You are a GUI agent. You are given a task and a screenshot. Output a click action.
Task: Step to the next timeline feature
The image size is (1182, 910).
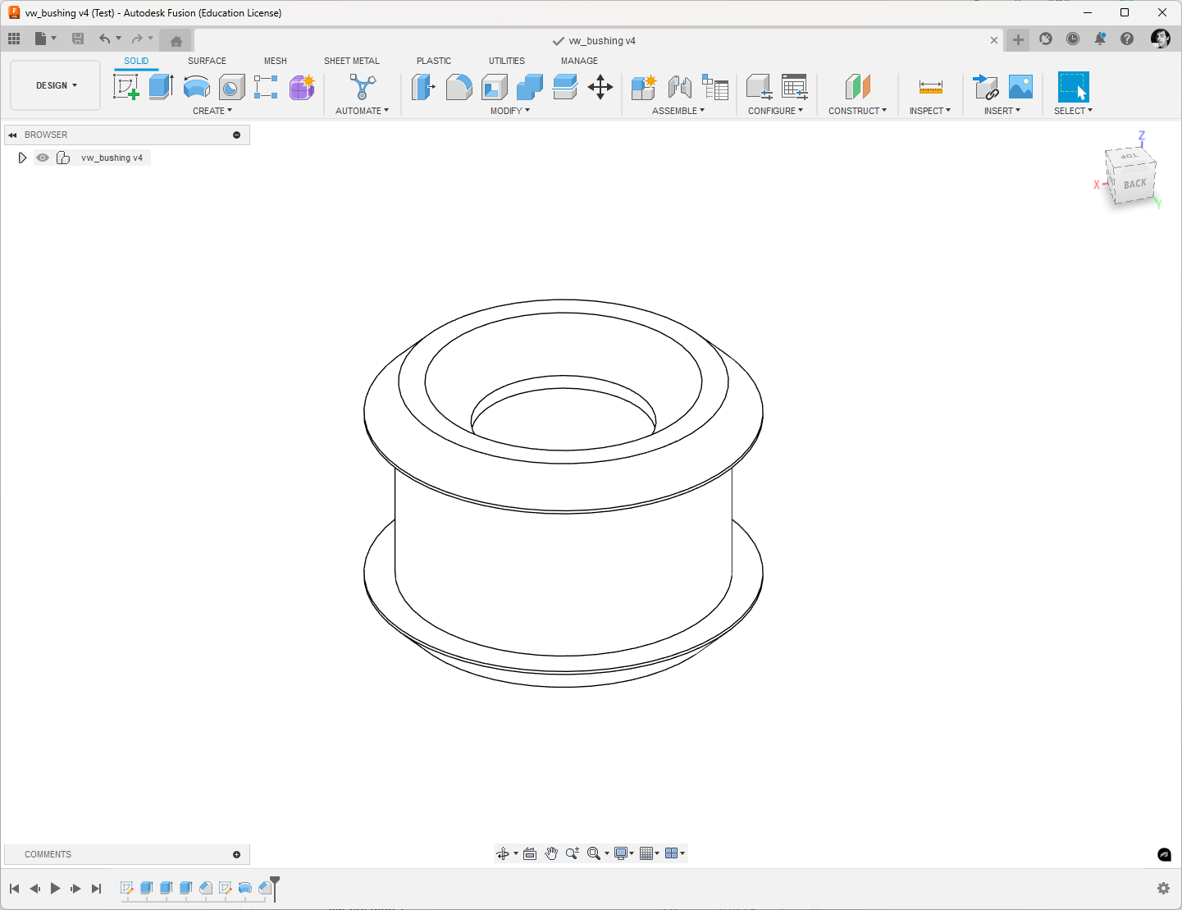(x=75, y=889)
